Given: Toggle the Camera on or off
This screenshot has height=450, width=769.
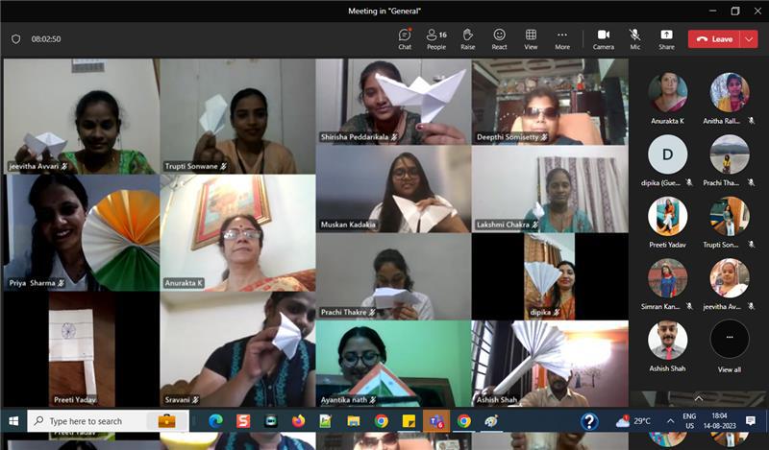Looking at the screenshot, I should [604, 38].
